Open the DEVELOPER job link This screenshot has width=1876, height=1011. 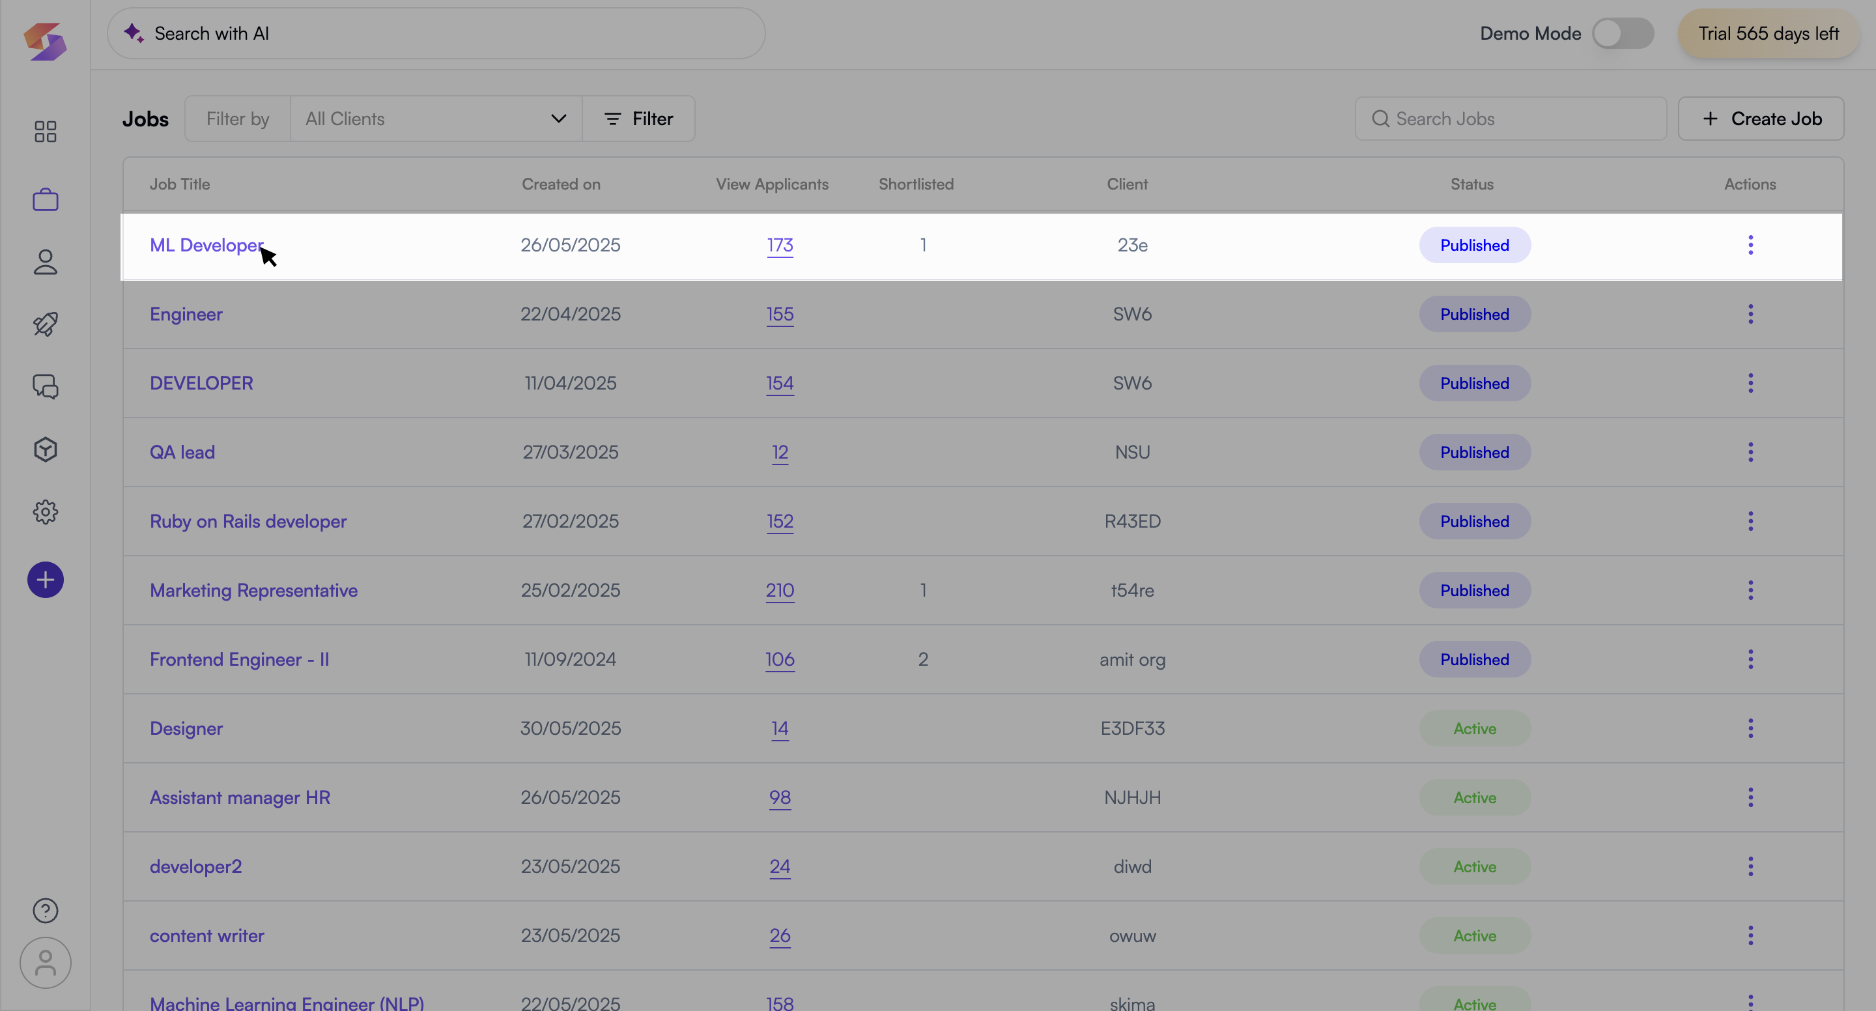(202, 383)
